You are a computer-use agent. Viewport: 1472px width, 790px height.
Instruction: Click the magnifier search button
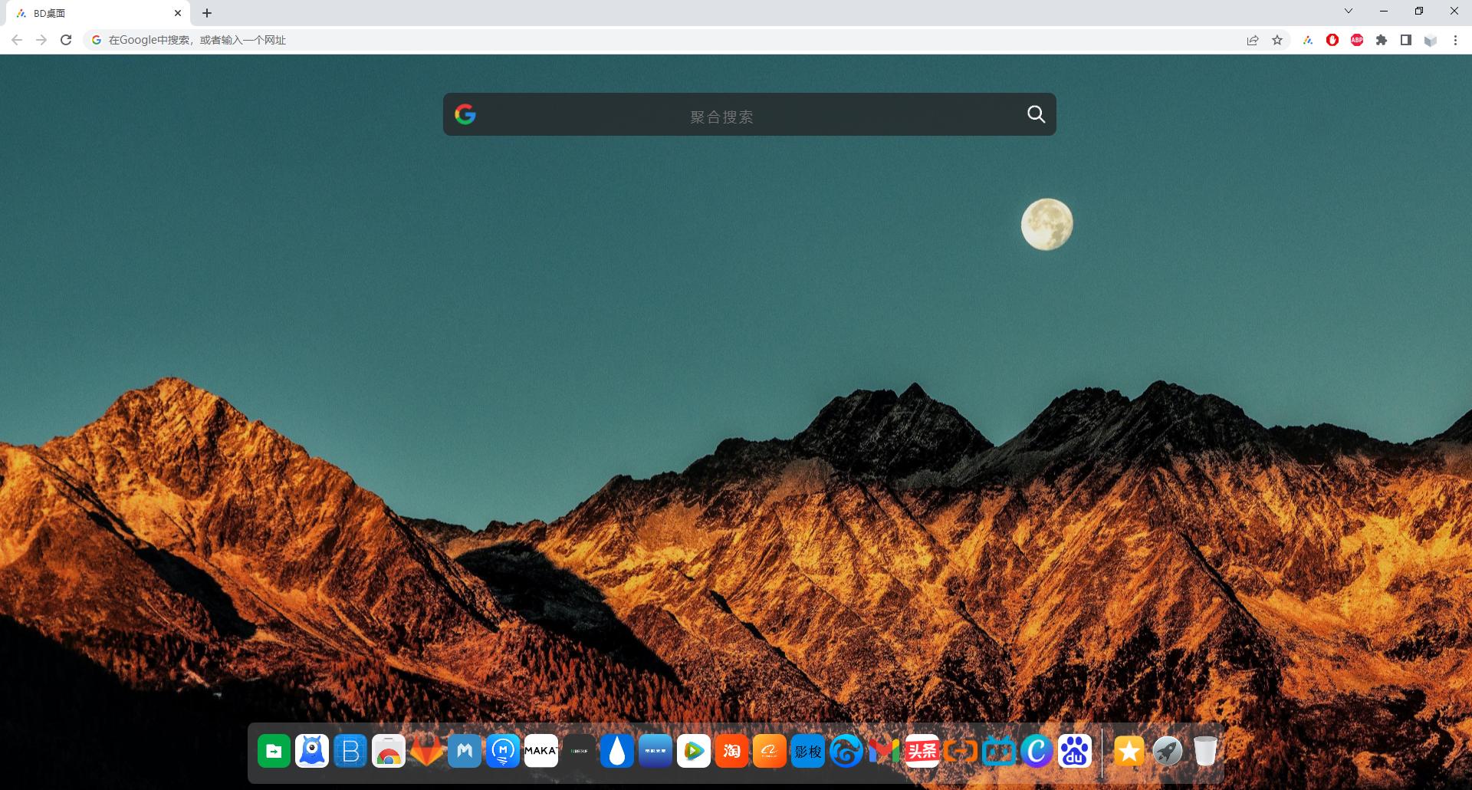(1036, 114)
